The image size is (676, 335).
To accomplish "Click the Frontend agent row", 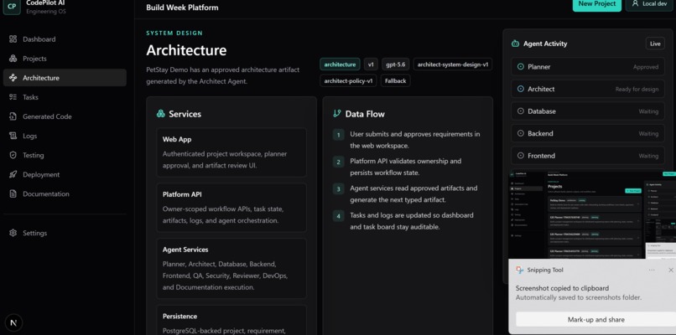I will click(x=588, y=156).
